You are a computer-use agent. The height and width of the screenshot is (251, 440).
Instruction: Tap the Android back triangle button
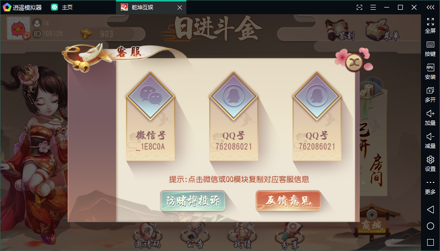click(x=430, y=209)
